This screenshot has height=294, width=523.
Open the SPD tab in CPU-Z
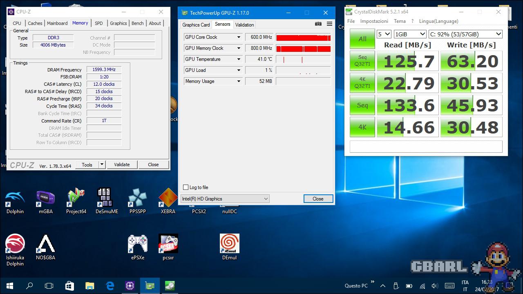coord(99,23)
